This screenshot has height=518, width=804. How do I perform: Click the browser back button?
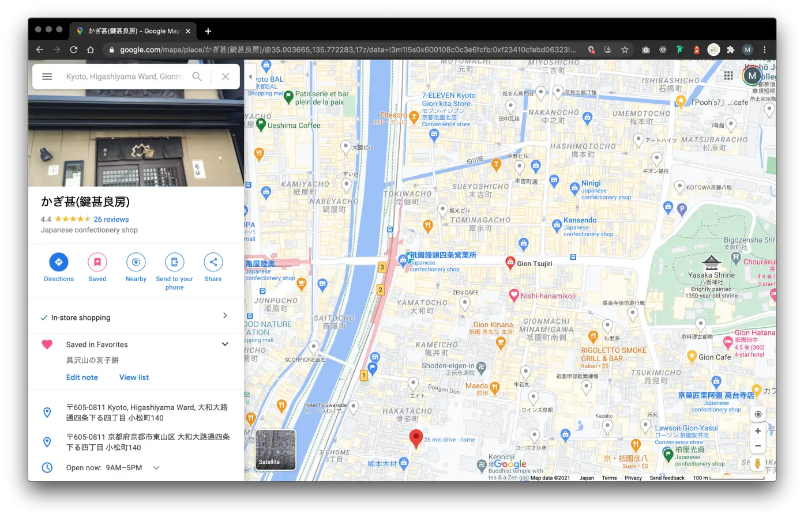pyautogui.click(x=39, y=50)
